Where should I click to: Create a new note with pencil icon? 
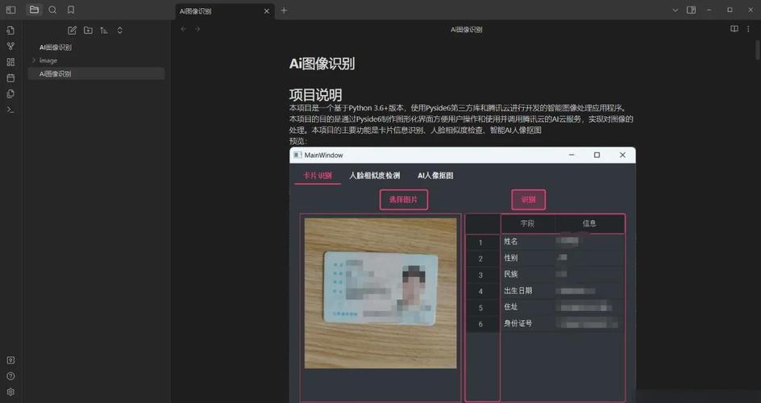coord(72,30)
